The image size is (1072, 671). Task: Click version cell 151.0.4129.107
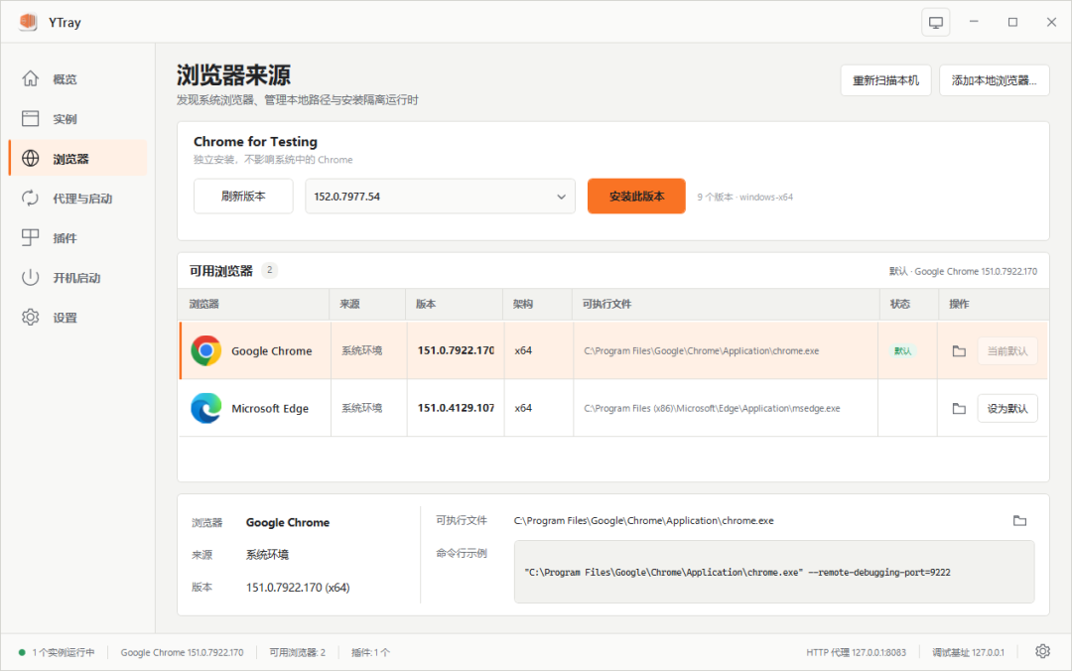pos(456,408)
